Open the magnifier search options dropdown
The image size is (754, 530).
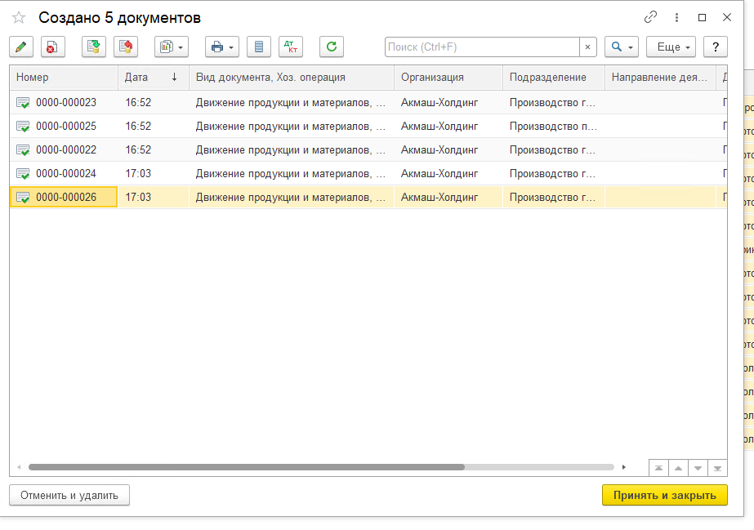622,47
